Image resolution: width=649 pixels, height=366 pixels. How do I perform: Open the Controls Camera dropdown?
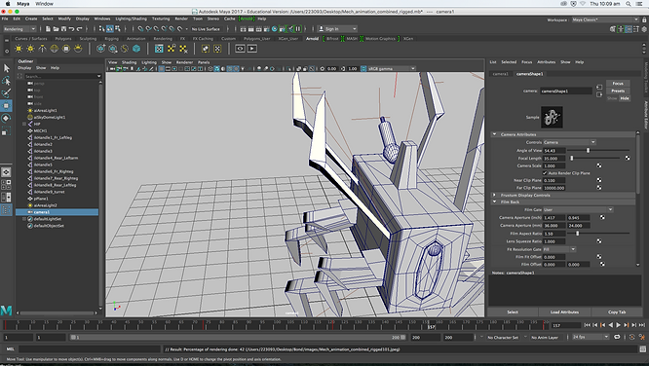pos(569,142)
